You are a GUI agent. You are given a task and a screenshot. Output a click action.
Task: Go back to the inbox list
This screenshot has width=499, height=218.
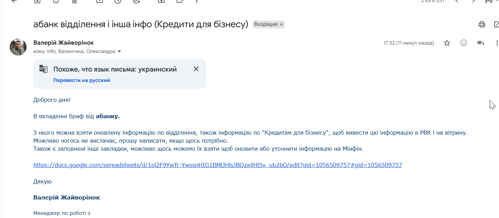[14, 1]
